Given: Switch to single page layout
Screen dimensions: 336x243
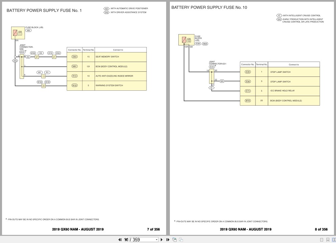Looking at the screenshot, I should tap(322, 240).
